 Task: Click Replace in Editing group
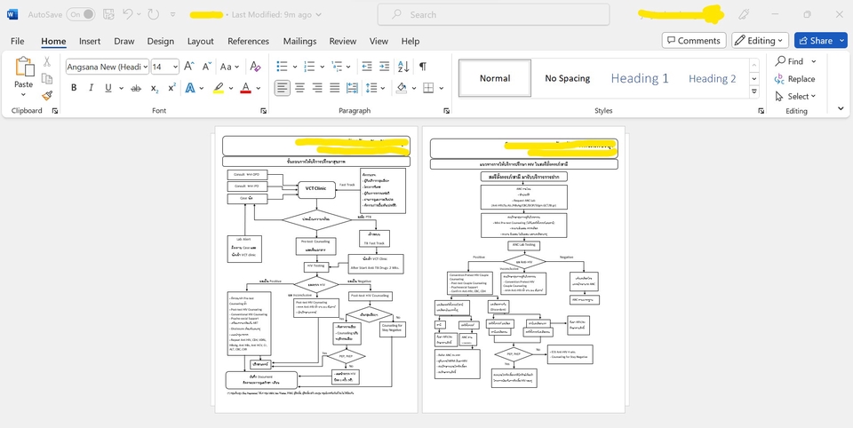coord(794,79)
